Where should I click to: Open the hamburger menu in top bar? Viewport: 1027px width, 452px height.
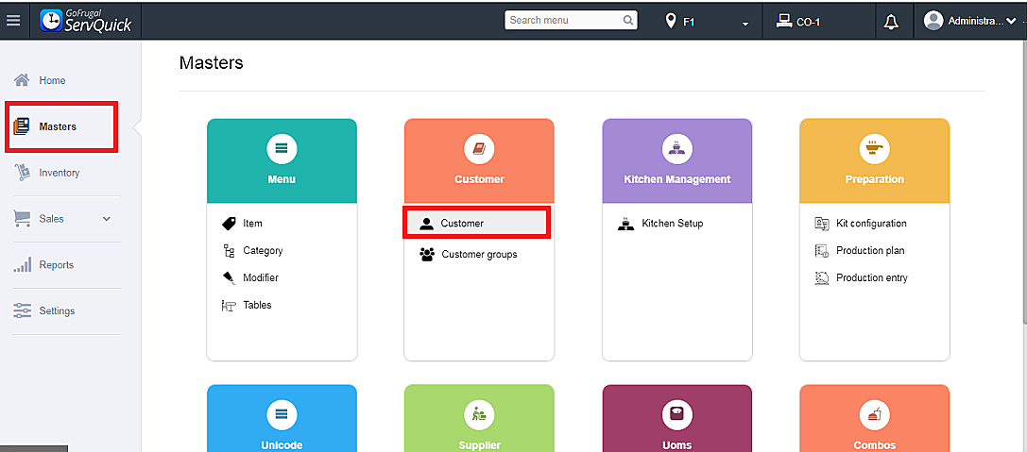13,20
